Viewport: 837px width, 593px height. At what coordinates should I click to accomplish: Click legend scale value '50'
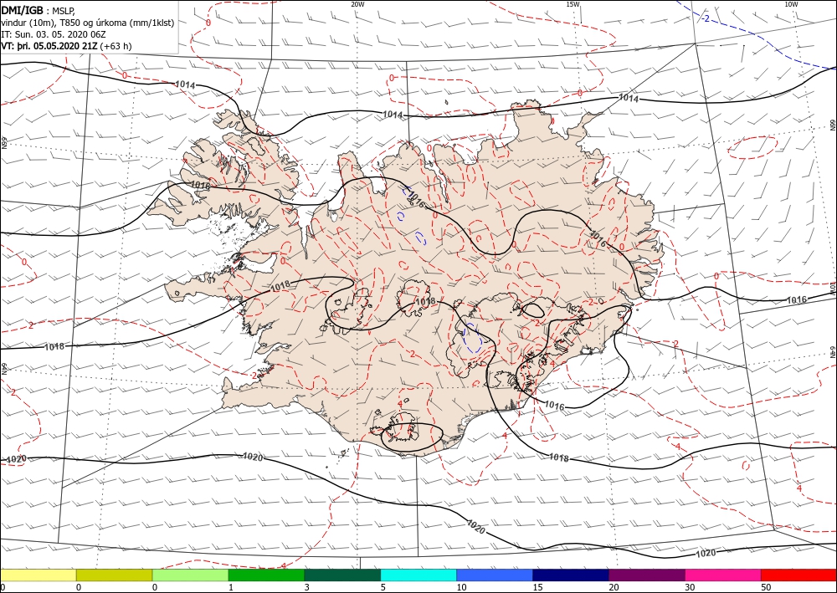tap(766, 587)
